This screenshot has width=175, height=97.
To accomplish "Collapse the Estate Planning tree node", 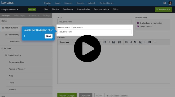I will click(6, 55).
